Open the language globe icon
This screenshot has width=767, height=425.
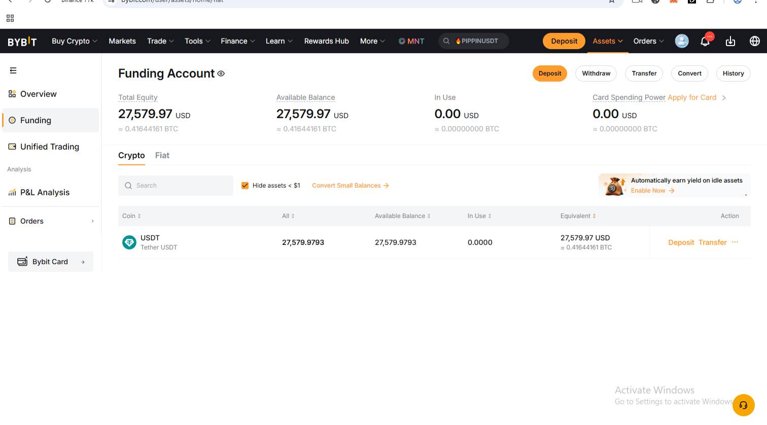click(755, 41)
